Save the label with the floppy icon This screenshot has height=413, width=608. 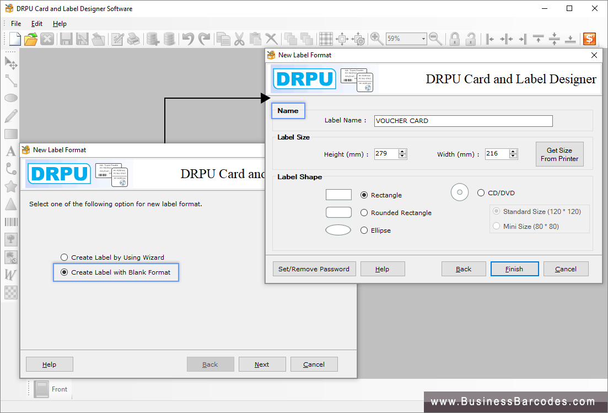66,39
